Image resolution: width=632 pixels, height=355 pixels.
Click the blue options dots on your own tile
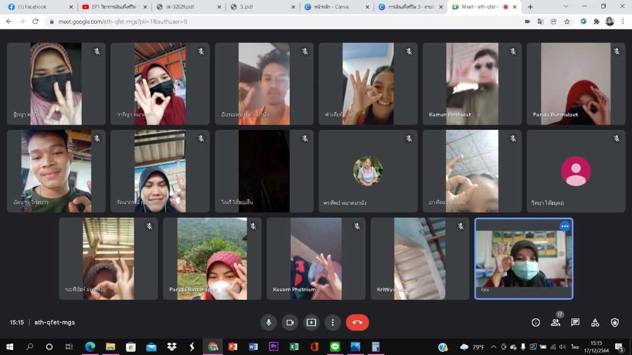565,226
